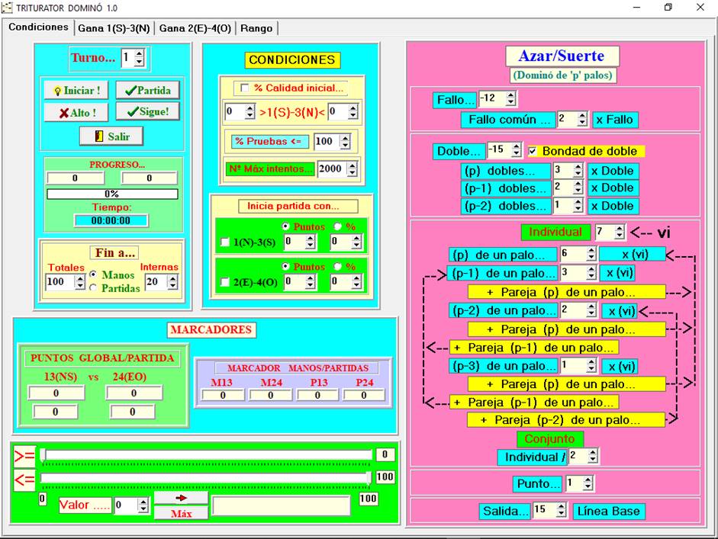The width and height of the screenshot is (718, 539).
Task: Click the >= slider track
Action: pos(206,455)
